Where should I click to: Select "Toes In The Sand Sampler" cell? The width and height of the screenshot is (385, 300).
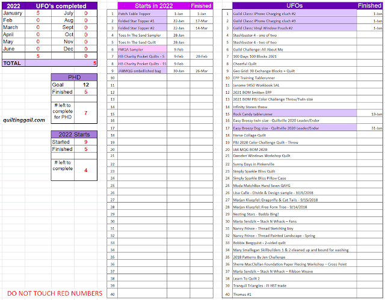142,35
